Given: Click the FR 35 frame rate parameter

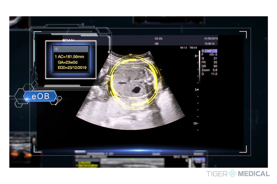Looking at the screenshot, I should pyautogui.click(x=209, y=63).
